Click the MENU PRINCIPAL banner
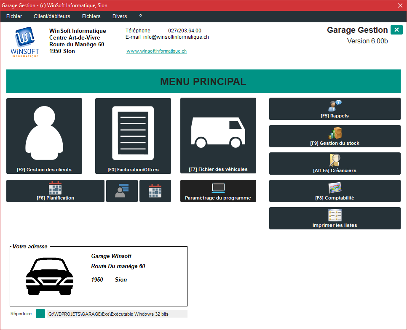This screenshot has height=330, width=407. point(203,81)
